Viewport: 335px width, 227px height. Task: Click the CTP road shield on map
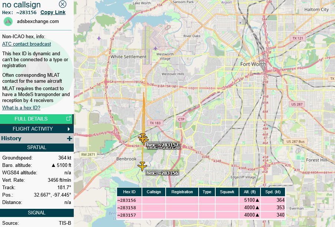181,119
